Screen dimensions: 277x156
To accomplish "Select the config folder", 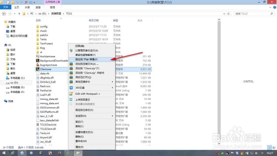I will coord(44,27).
